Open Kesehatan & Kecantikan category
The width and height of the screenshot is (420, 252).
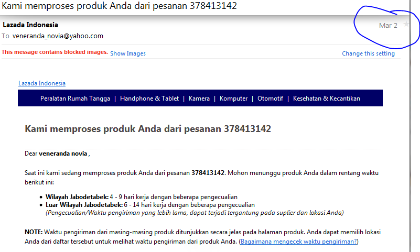[327, 98]
